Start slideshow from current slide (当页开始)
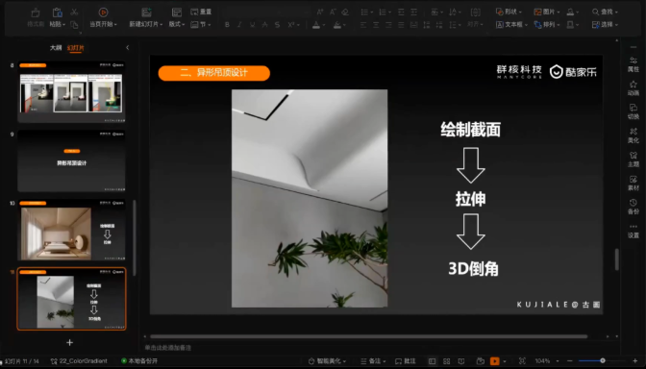 pyautogui.click(x=103, y=17)
